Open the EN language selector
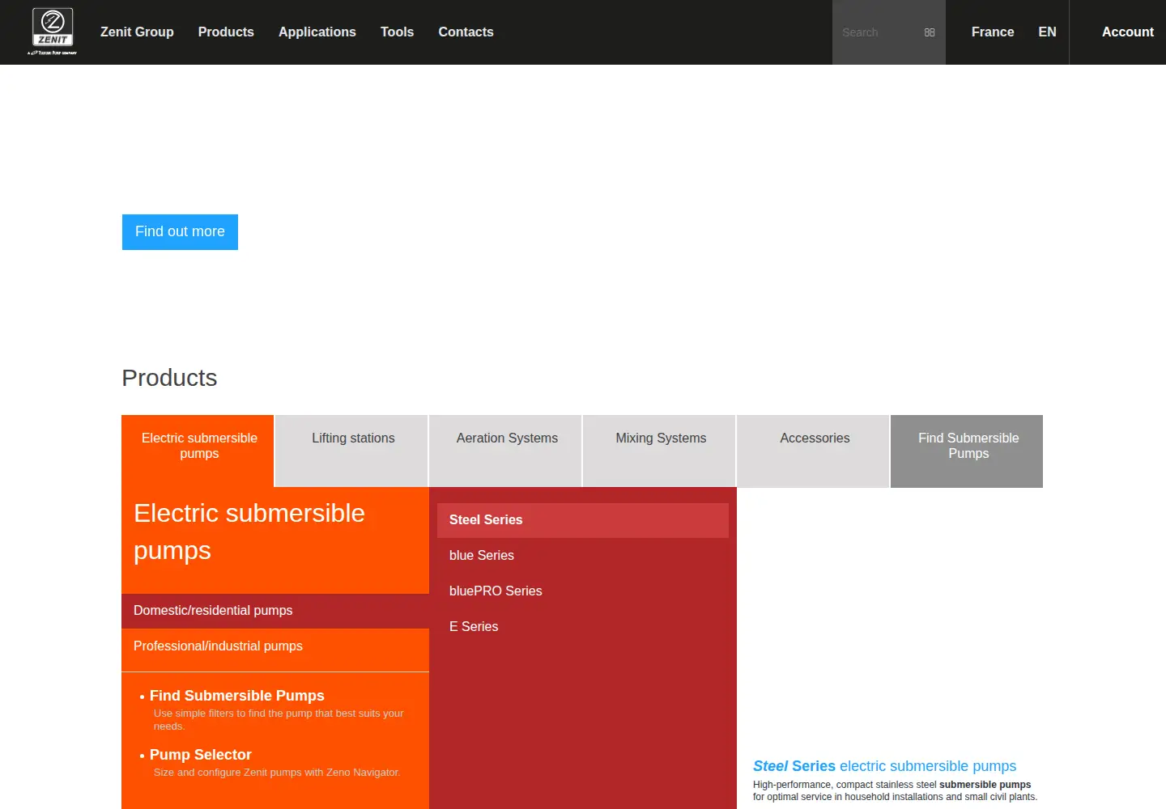The width and height of the screenshot is (1166, 809). pos(1047,32)
